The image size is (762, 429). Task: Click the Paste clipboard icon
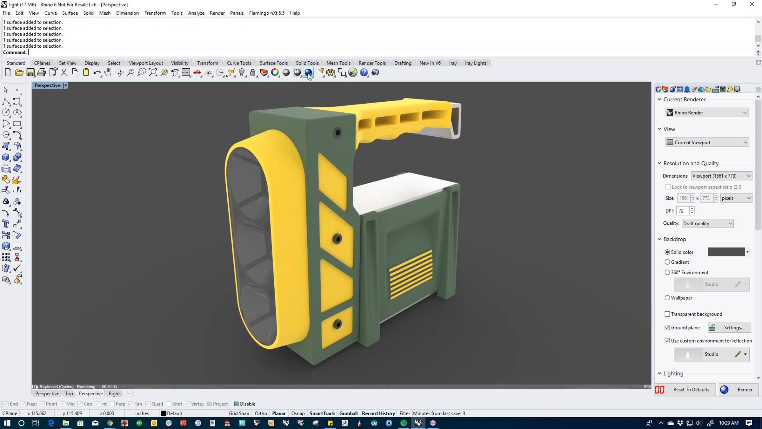point(86,72)
